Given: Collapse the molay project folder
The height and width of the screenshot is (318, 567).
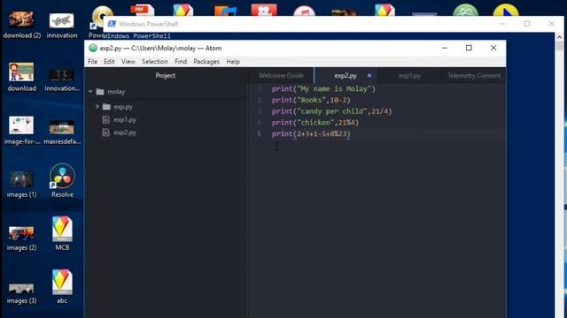Looking at the screenshot, I should 90,92.
